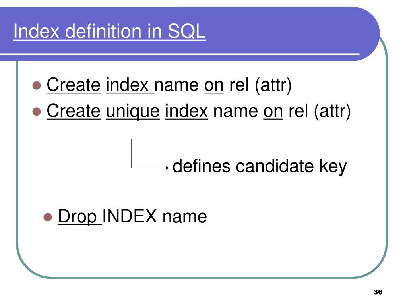This screenshot has width=407, height=305.
Task: Click the text 'defines candidate key'
Action: point(260,166)
